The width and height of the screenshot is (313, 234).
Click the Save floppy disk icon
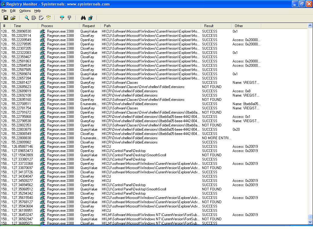(6, 18)
